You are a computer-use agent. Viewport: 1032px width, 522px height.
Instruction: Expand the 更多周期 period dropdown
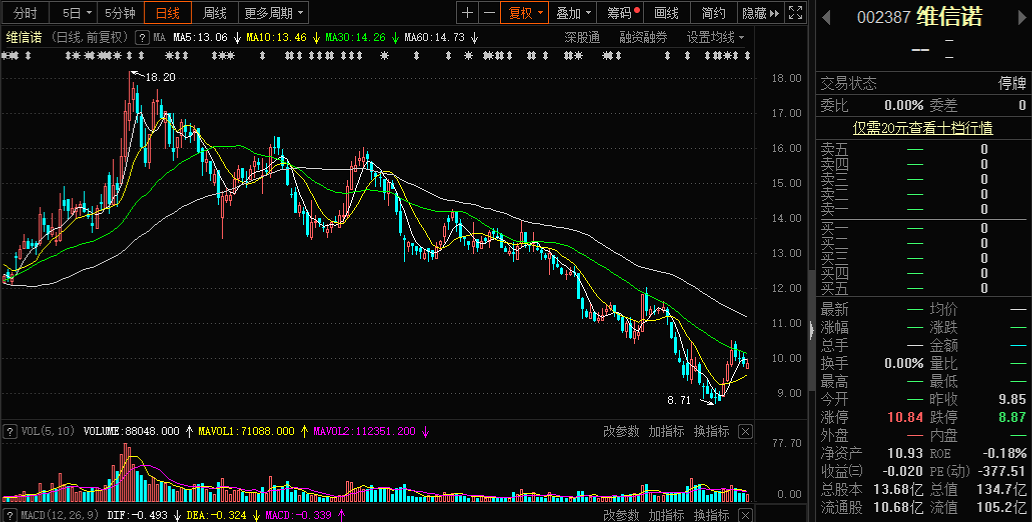point(273,13)
